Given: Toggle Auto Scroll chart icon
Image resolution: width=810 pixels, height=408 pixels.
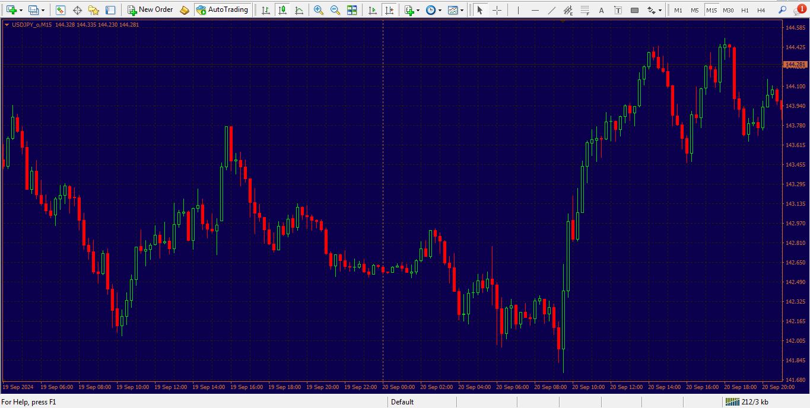Looking at the screenshot, I should (x=372, y=10).
